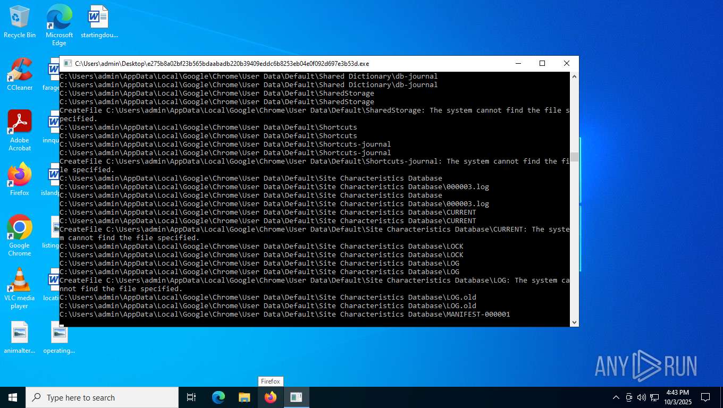
Task: Open File Explorer from the taskbar
Action: [245, 397]
